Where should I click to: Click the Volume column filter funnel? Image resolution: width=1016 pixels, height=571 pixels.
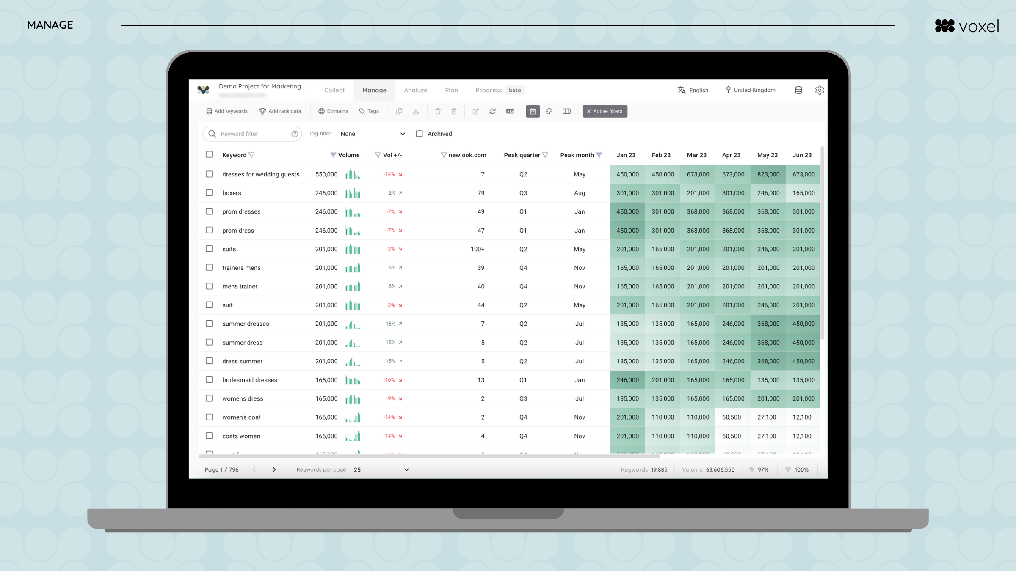coord(333,155)
